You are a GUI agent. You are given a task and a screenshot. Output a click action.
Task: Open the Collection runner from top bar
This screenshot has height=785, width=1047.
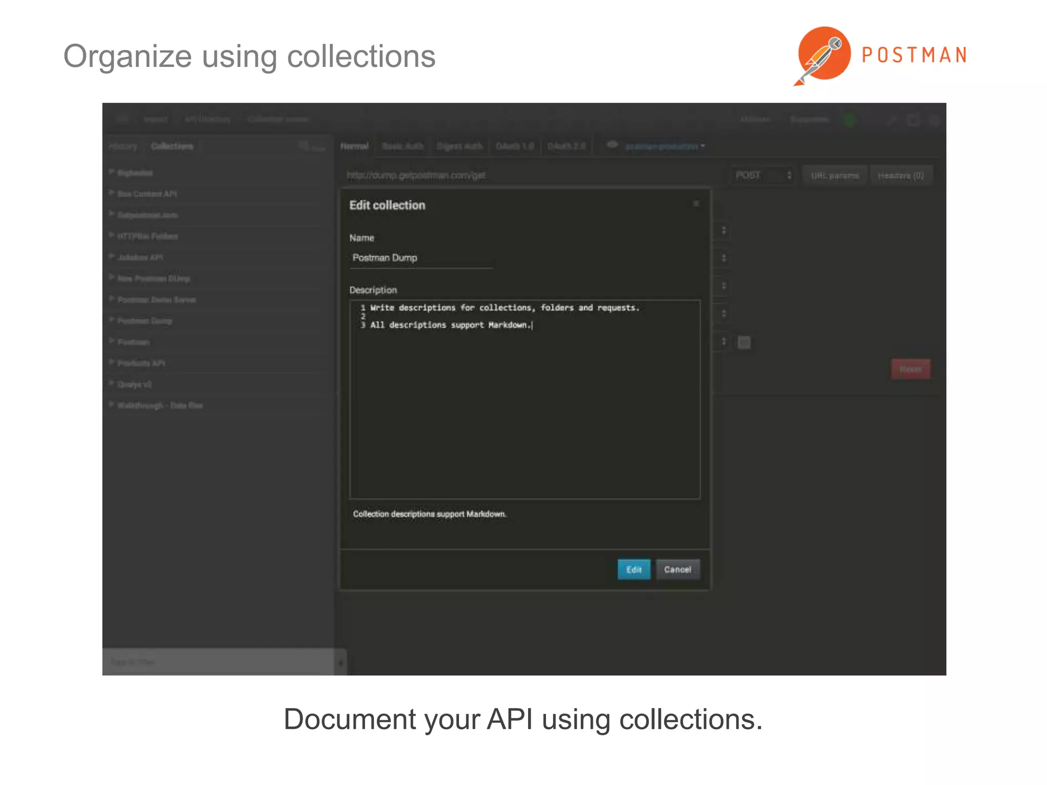(278, 119)
